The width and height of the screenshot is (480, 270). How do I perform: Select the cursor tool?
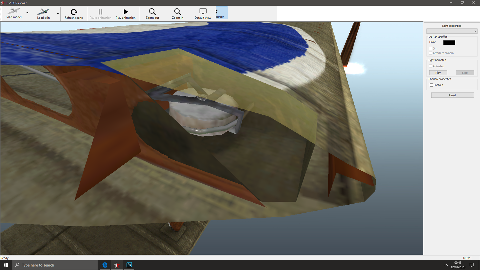(x=221, y=13)
